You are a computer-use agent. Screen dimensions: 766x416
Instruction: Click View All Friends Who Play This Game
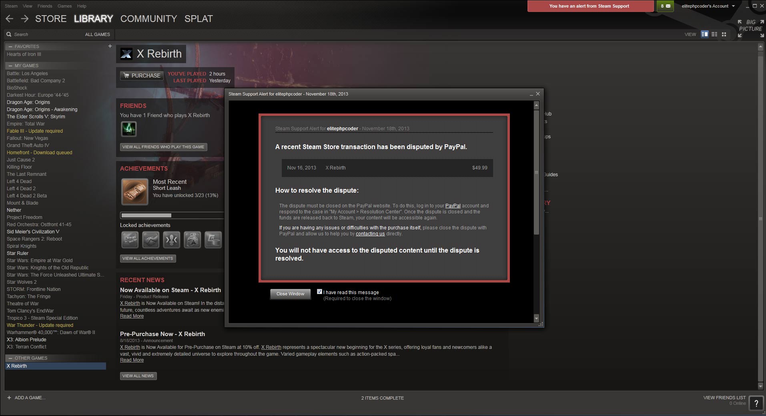pos(163,147)
